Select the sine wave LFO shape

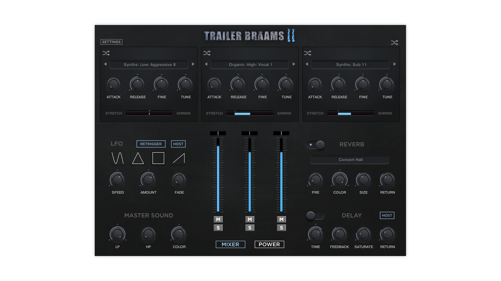tap(117, 158)
